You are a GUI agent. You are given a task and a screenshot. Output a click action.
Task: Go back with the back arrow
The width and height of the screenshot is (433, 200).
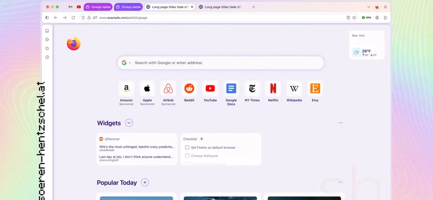point(56,18)
